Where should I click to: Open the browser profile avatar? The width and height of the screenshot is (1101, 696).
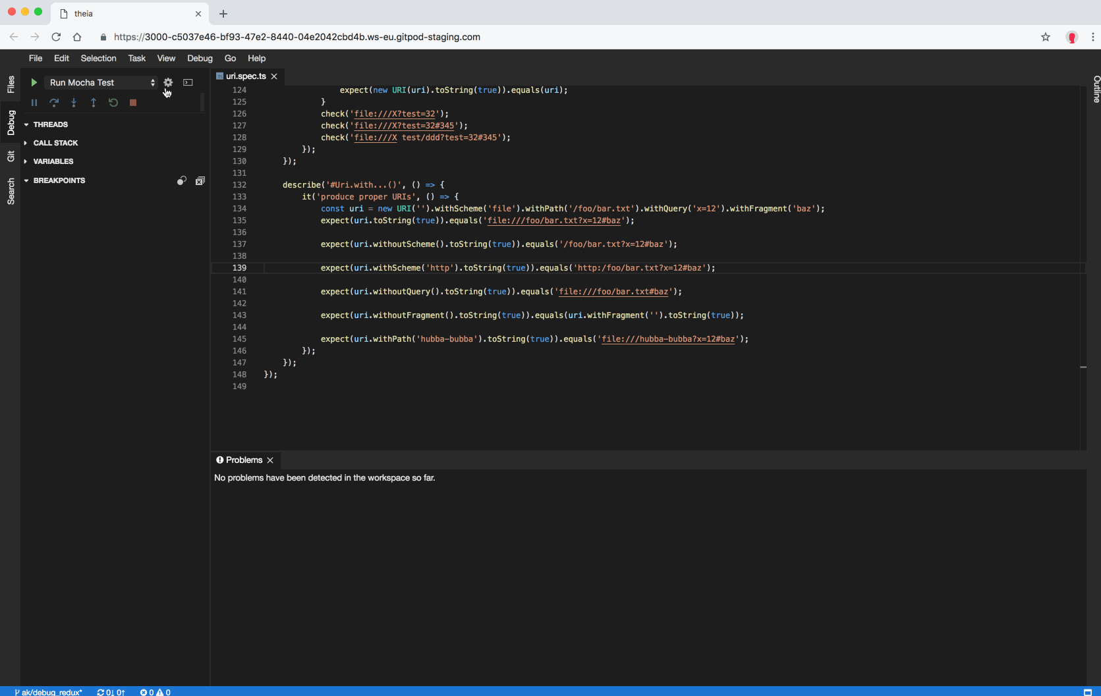pos(1072,37)
